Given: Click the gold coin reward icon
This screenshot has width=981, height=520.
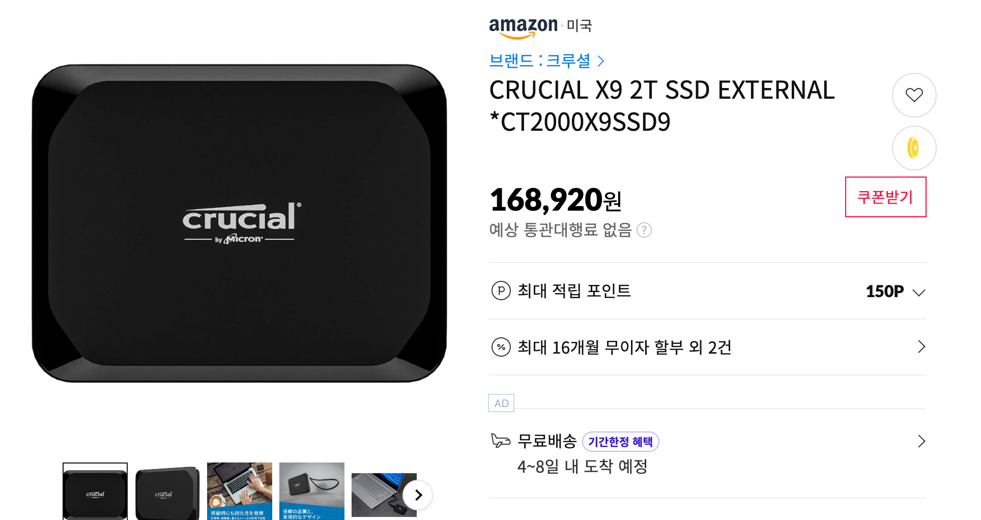Looking at the screenshot, I should pyautogui.click(x=914, y=148).
